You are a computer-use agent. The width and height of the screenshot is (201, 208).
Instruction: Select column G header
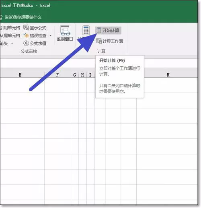pos(75,75)
